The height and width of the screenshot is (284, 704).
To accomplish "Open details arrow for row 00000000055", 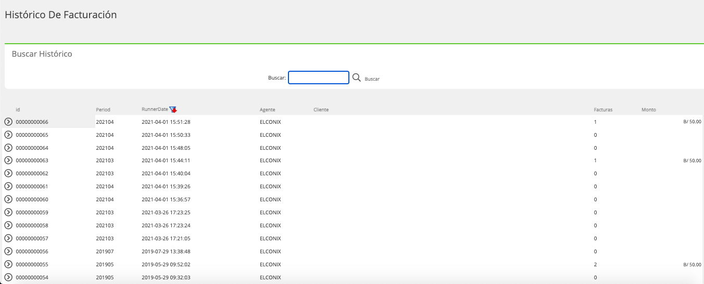I will tap(8, 264).
